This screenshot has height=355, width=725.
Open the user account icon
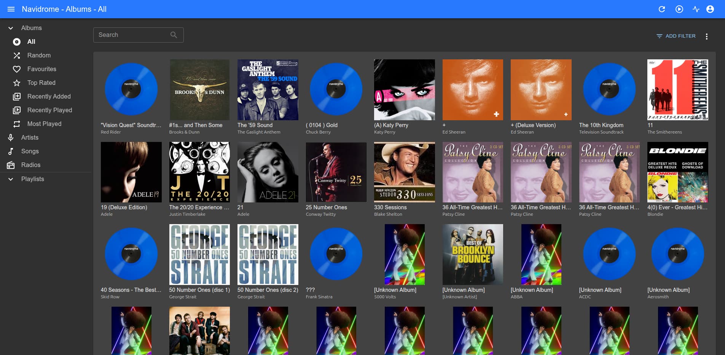pyautogui.click(x=710, y=9)
